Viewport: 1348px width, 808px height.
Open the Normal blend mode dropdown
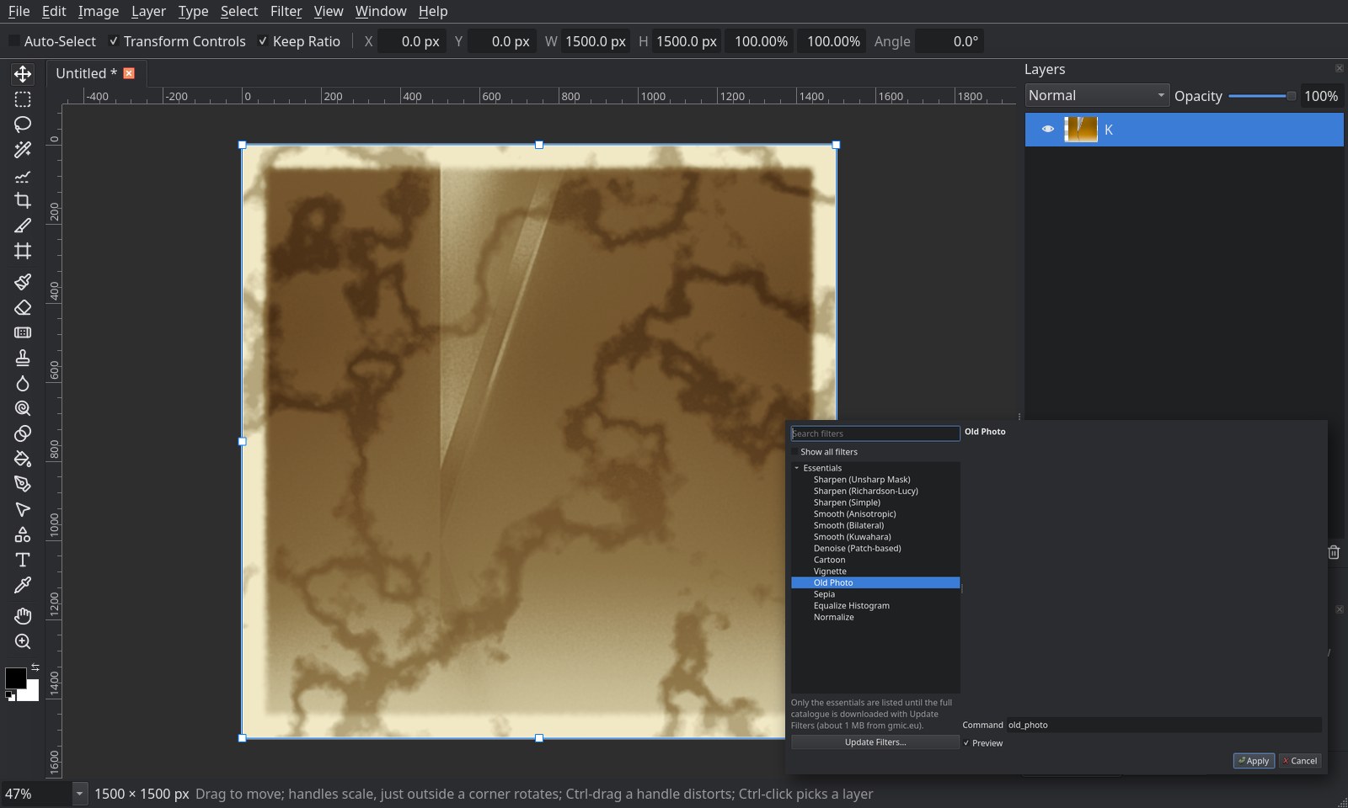click(1097, 95)
